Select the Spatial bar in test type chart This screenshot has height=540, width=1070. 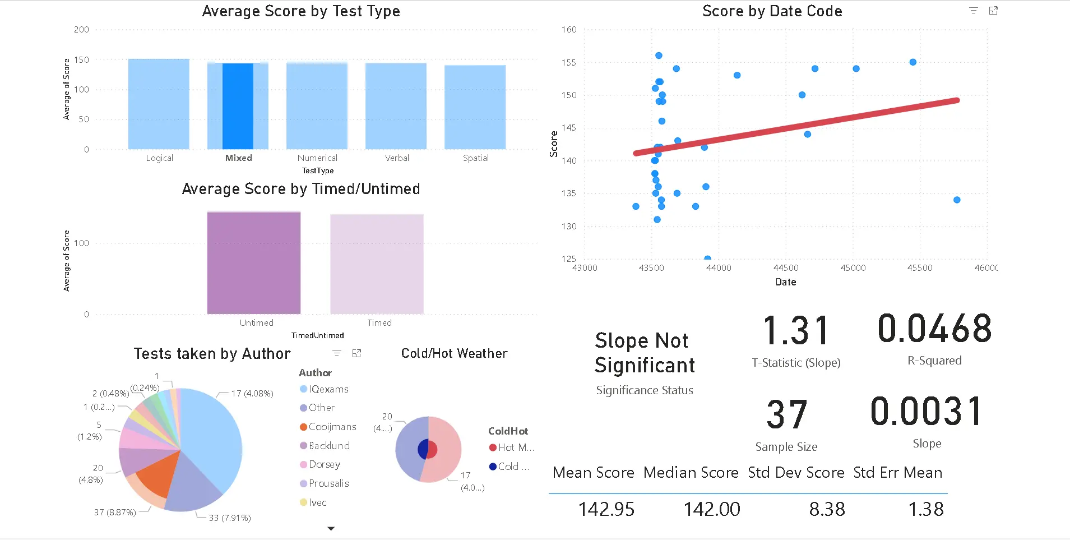(x=475, y=107)
